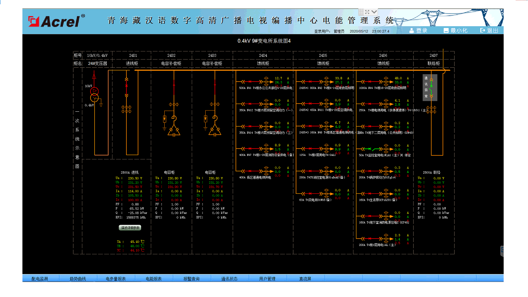The image size is (528, 297).
Task: Click breaker of 63A T4变电所 feeder
Action: (x=310, y=194)
